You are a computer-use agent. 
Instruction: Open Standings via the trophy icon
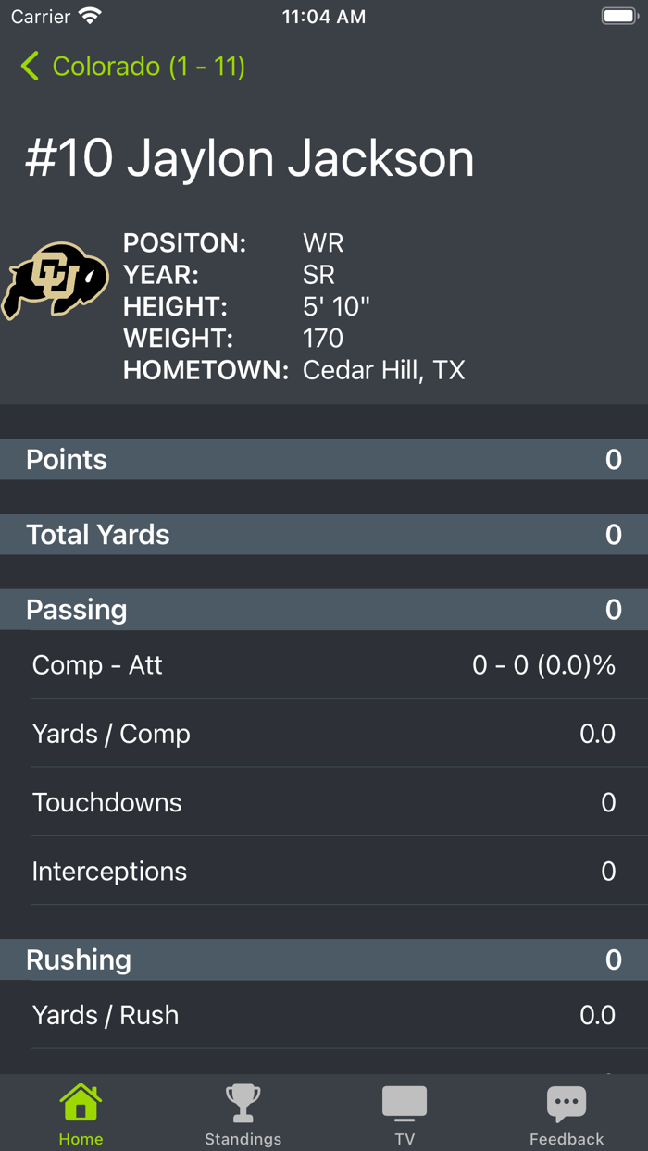point(243,1101)
